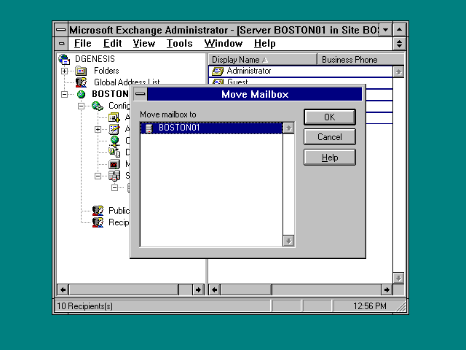Expand the Addressing node plus box

[x=98, y=129]
